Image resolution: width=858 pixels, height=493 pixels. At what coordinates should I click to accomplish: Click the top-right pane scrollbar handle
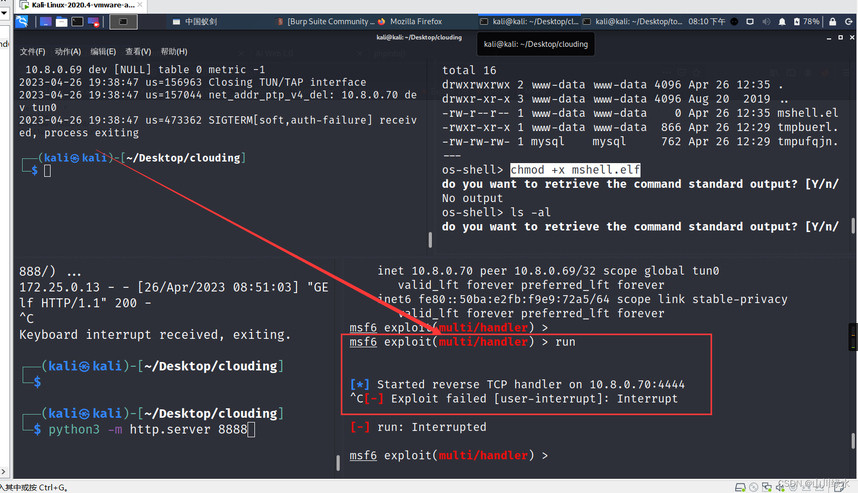tap(853, 226)
